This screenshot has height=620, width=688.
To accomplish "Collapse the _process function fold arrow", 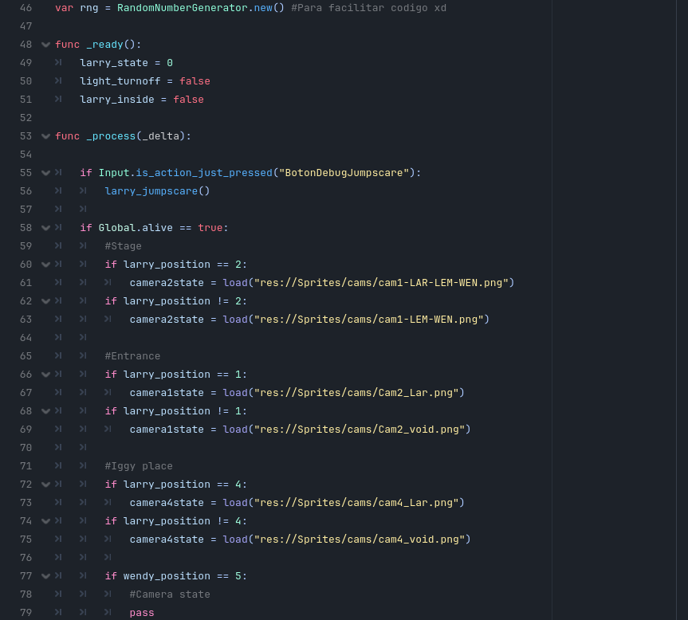I will (45, 136).
